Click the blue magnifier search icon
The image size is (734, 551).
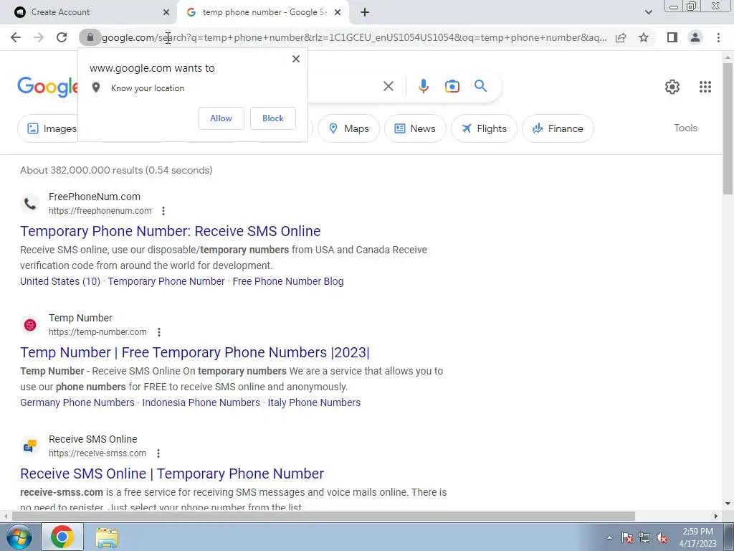tap(480, 86)
